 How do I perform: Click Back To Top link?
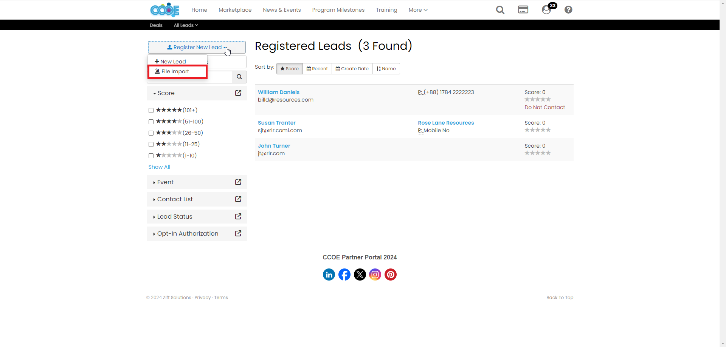click(x=560, y=298)
